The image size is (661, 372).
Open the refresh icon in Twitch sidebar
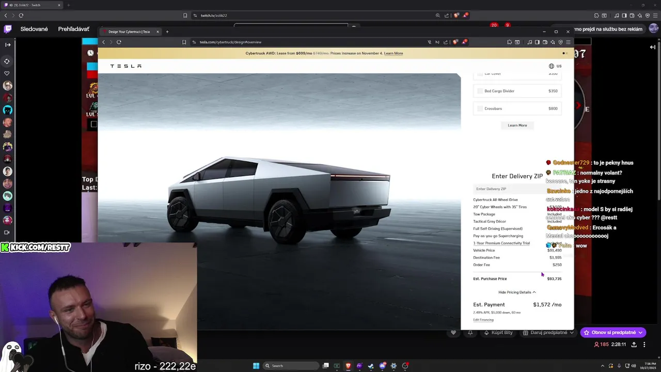(x=7, y=61)
